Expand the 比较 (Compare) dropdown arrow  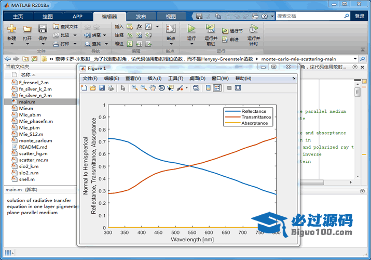75,35
